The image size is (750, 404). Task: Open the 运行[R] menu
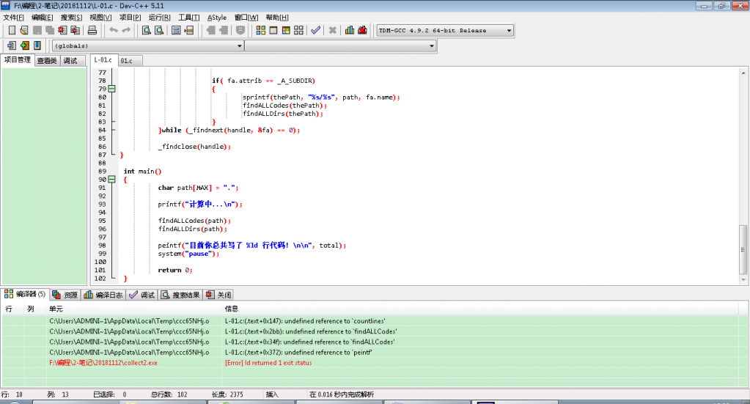pos(159,17)
